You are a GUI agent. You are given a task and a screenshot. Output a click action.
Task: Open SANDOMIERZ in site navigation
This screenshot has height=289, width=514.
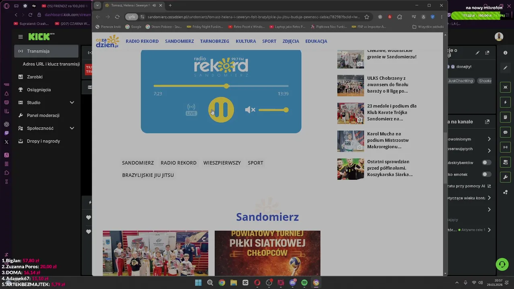point(179,41)
